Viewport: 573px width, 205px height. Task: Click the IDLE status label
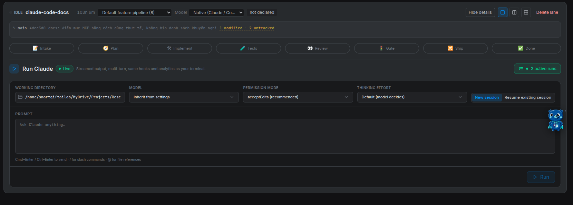(x=18, y=12)
